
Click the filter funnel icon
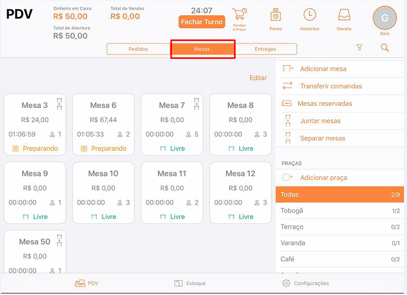[x=359, y=47]
